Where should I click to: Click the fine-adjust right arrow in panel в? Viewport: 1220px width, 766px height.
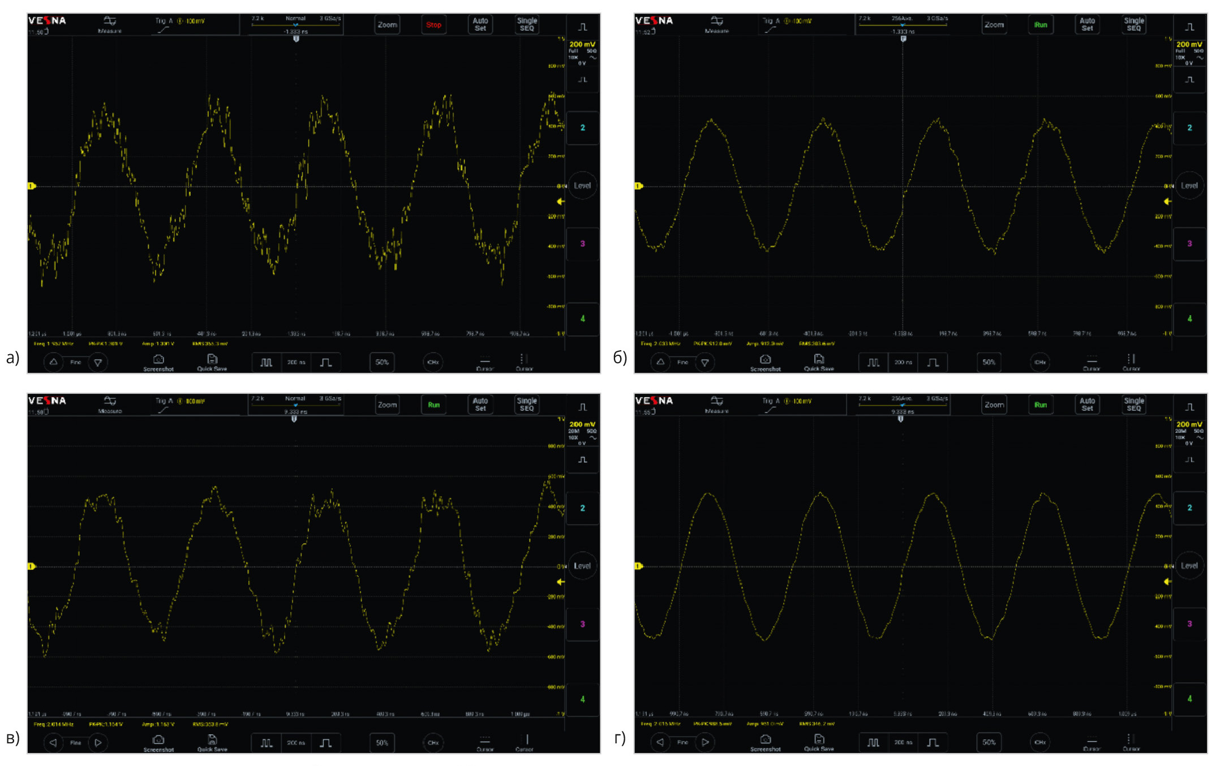(98, 742)
